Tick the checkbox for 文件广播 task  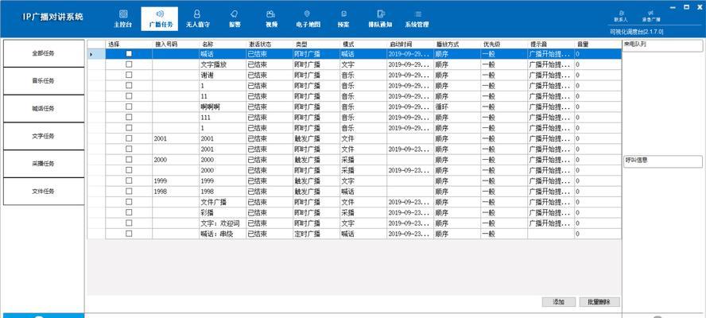pyautogui.click(x=130, y=201)
